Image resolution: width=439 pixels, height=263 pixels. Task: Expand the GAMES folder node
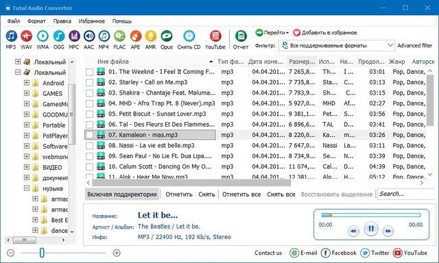27,93
